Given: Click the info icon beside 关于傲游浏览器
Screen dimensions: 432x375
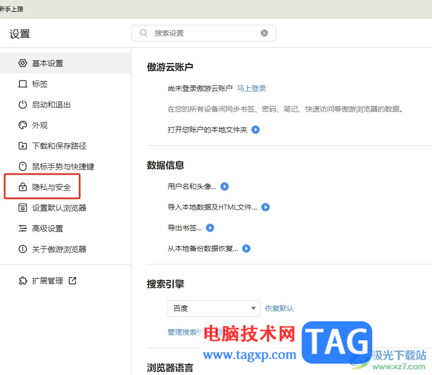Looking at the screenshot, I should pyautogui.click(x=23, y=249).
